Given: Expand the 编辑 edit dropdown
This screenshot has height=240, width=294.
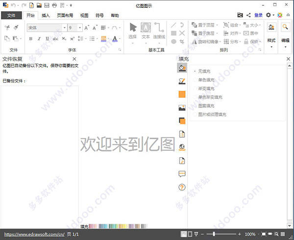Looking at the screenshot, I should coord(285,47).
